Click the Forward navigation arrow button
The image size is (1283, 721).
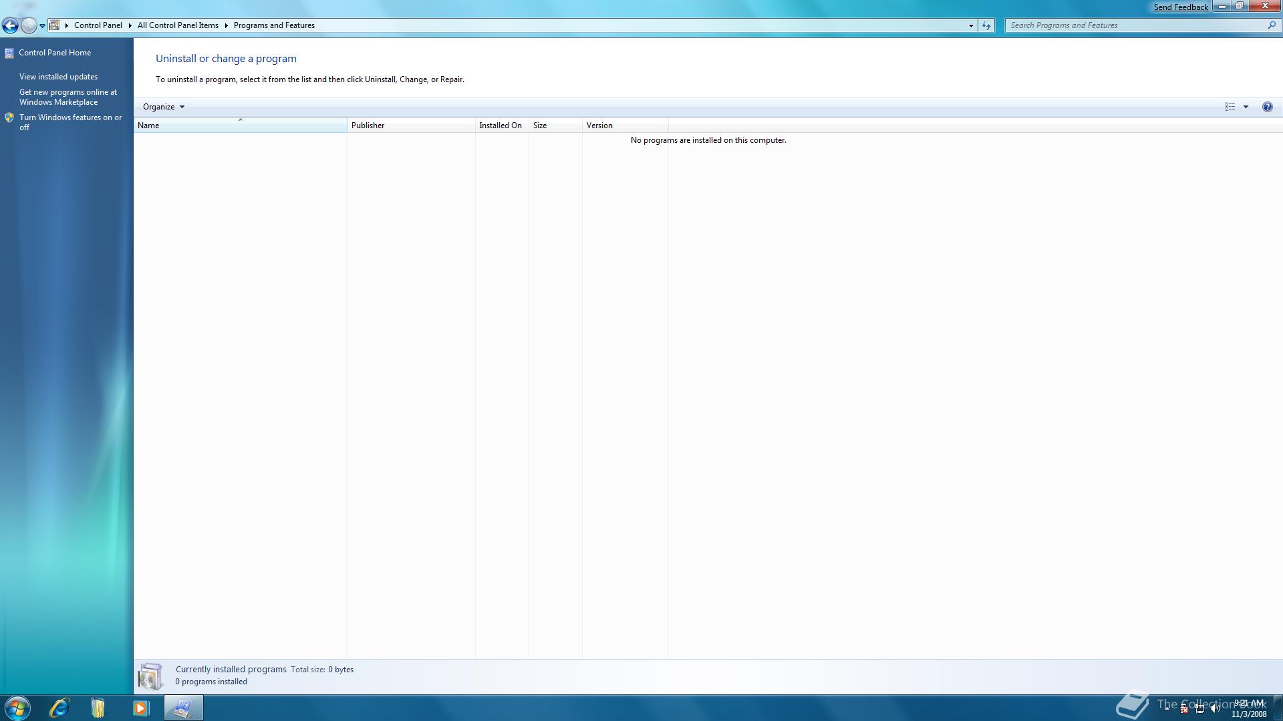[29, 25]
